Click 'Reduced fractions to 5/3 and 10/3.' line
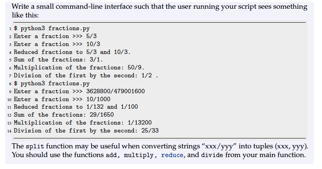 (72, 52)
